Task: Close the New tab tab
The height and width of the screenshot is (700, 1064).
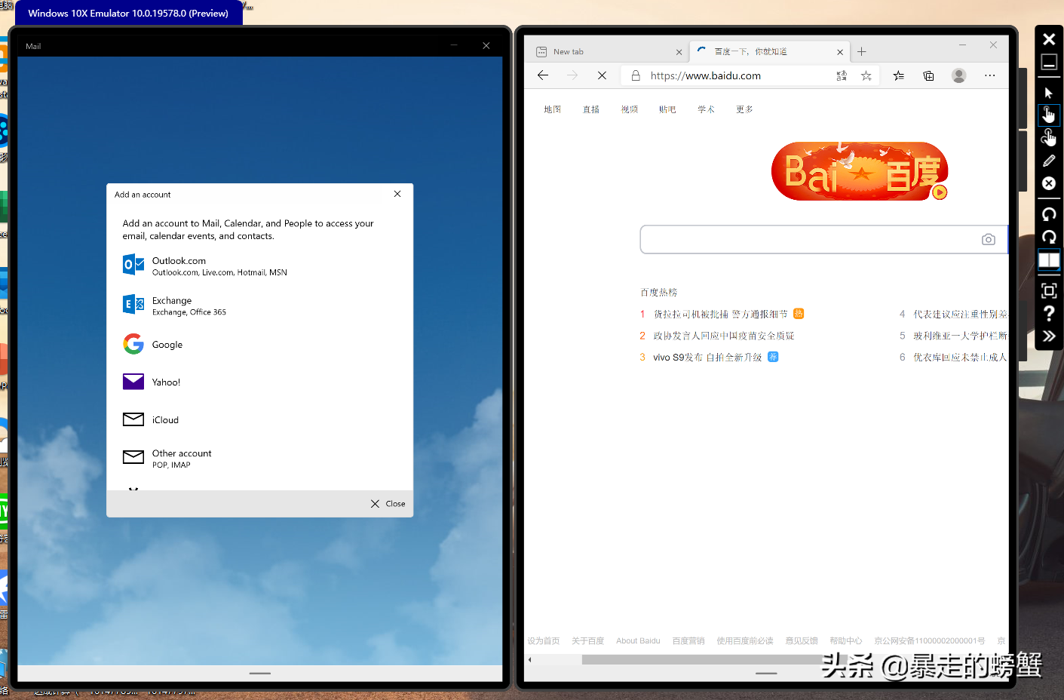Action: [679, 52]
